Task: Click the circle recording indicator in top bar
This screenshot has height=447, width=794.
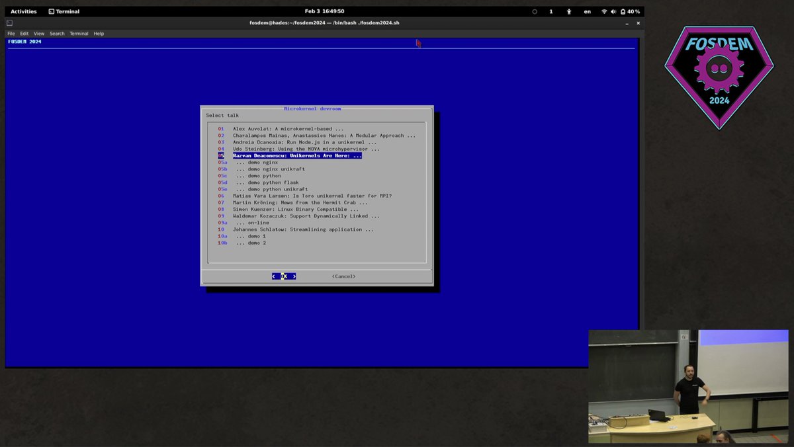Action: coord(535,11)
